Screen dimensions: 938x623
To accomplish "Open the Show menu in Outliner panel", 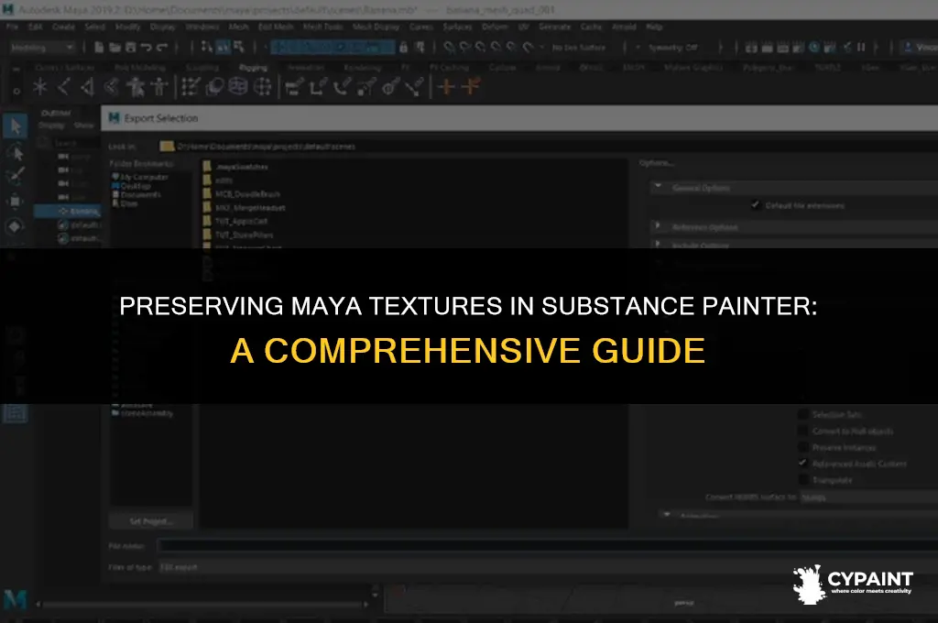I will 83,126.
